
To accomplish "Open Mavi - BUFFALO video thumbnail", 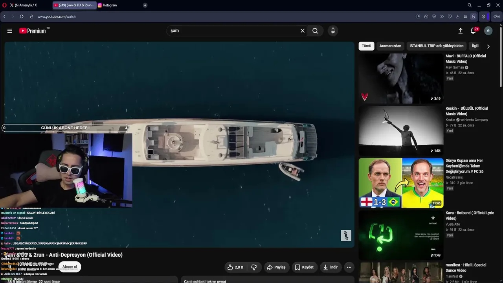I will coord(401,79).
